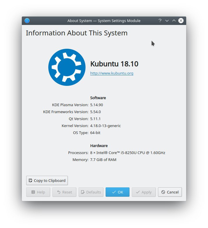
Task: Confirm with the OK button
Action: pos(118,192)
